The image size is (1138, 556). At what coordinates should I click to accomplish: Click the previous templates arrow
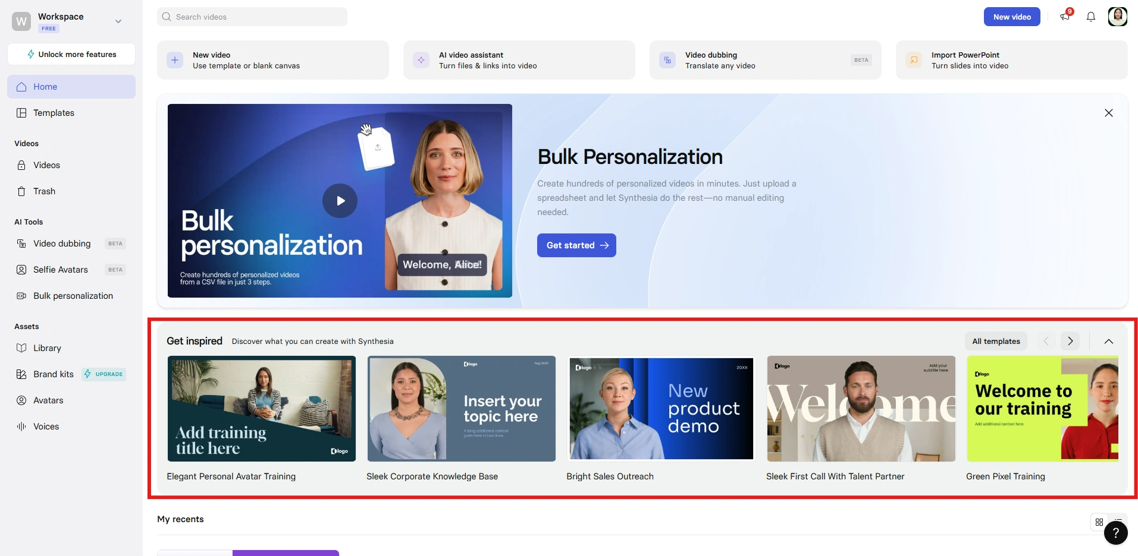coord(1046,341)
